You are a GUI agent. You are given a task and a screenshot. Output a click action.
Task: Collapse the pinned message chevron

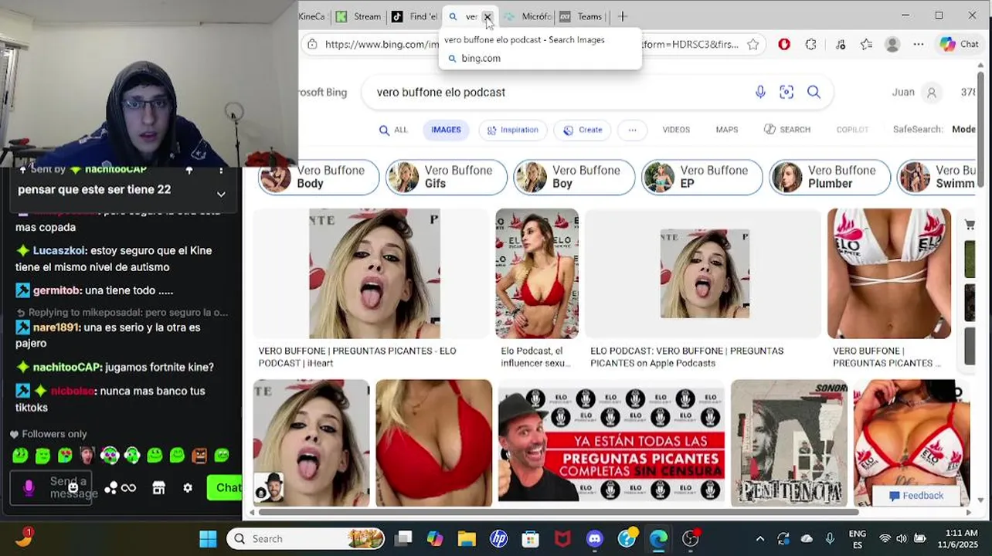221,195
